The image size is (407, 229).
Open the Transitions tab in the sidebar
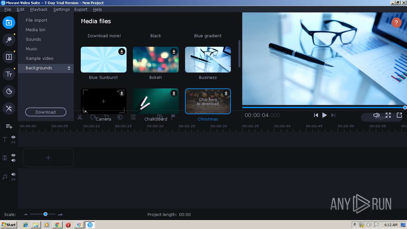[x=9, y=57]
